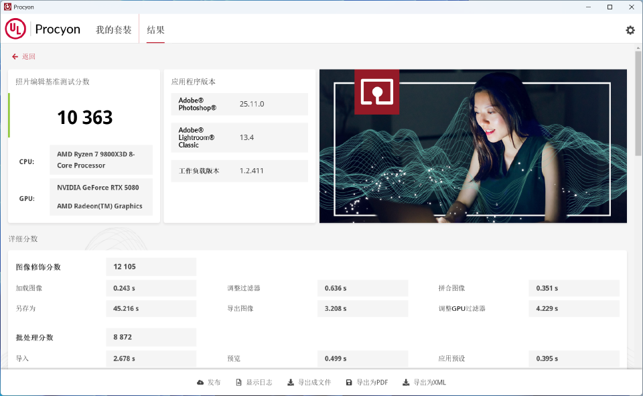
Task: Export the result with 导出为XML
Action: [430, 383]
